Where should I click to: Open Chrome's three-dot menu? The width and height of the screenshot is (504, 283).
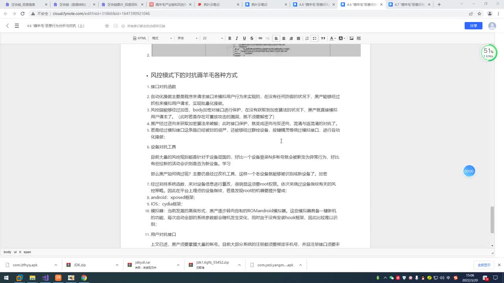tap(498, 13)
